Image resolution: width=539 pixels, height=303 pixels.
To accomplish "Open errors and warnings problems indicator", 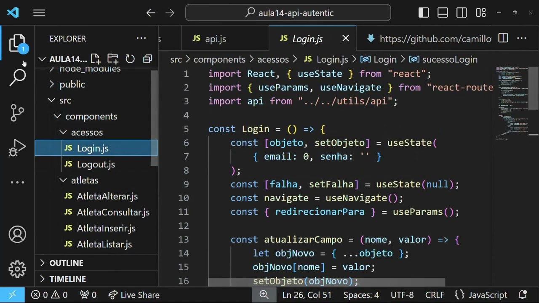I will tap(49, 295).
